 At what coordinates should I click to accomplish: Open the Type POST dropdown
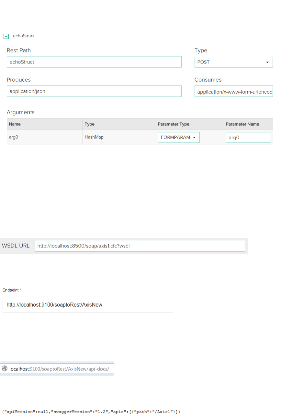click(233, 62)
